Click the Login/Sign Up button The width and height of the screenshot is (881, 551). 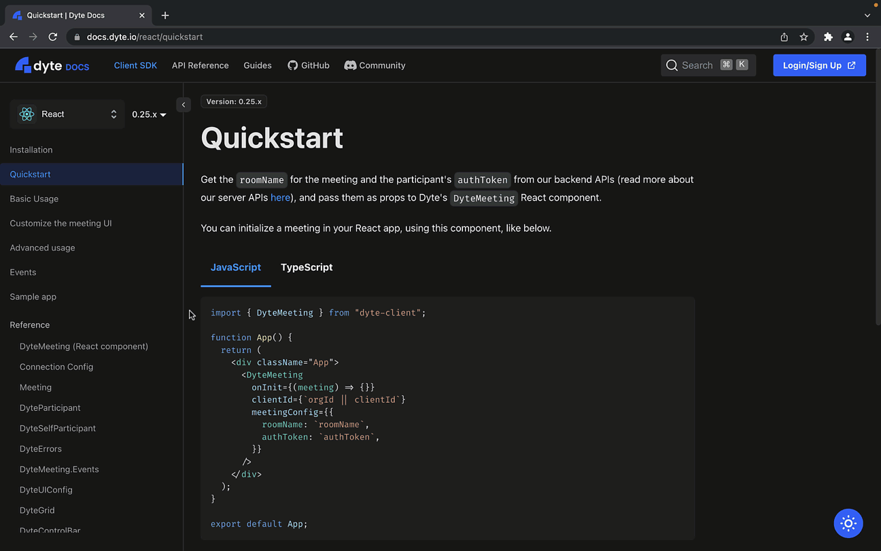(819, 65)
